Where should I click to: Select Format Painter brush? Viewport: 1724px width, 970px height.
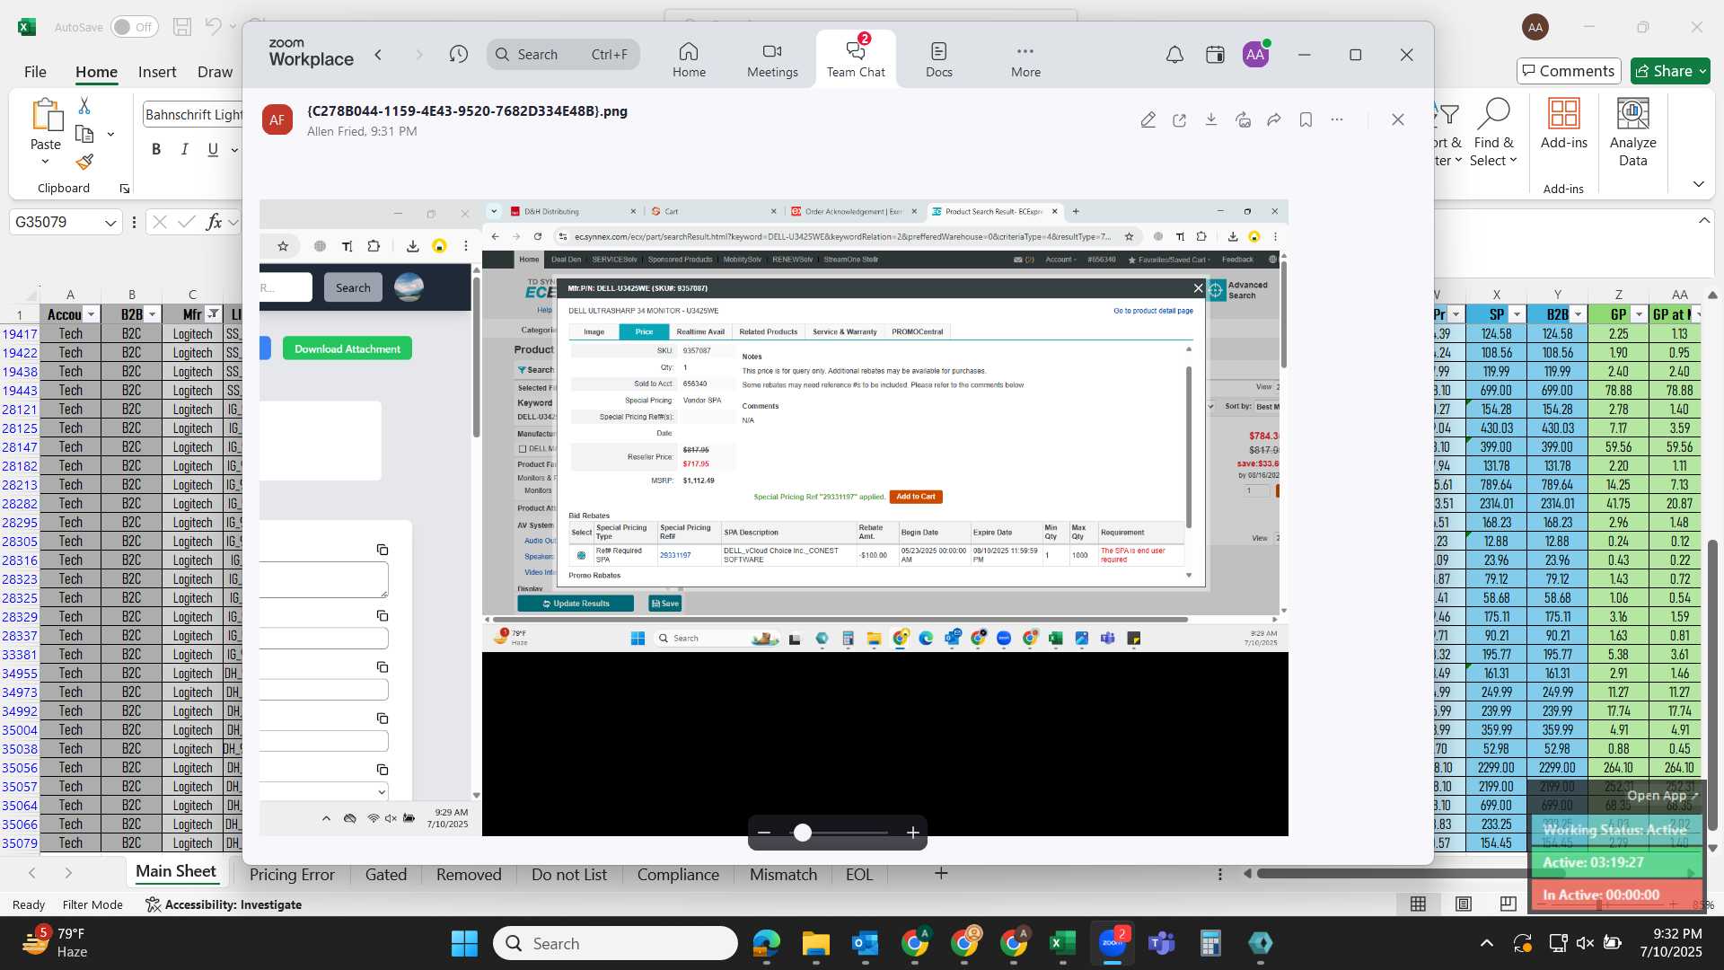click(x=84, y=162)
